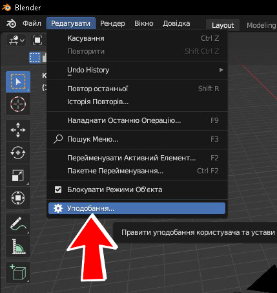This screenshot has height=293, width=277.
Task: Open Історія Повторів menu entry
Action: [x=137, y=102]
